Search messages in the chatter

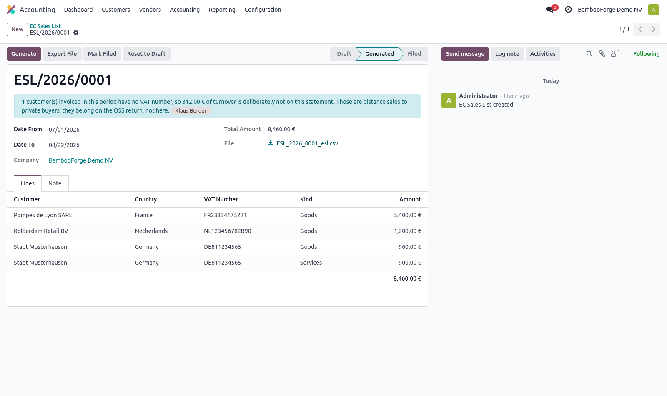tap(589, 54)
